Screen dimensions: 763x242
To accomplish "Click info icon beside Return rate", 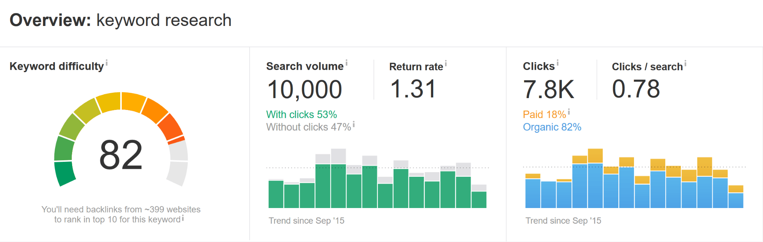I will tap(446, 63).
